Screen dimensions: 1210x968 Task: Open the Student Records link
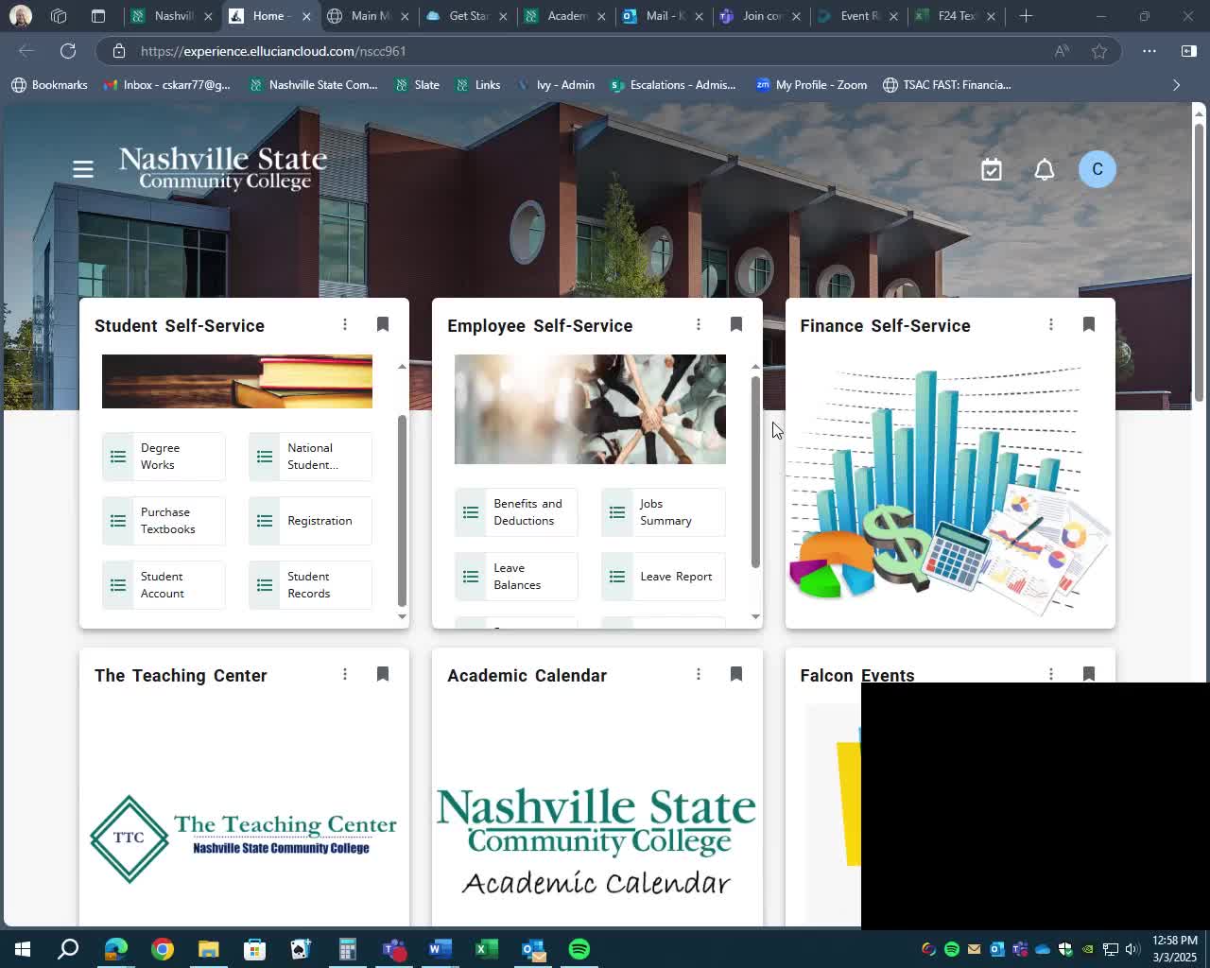tap(310, 585)
